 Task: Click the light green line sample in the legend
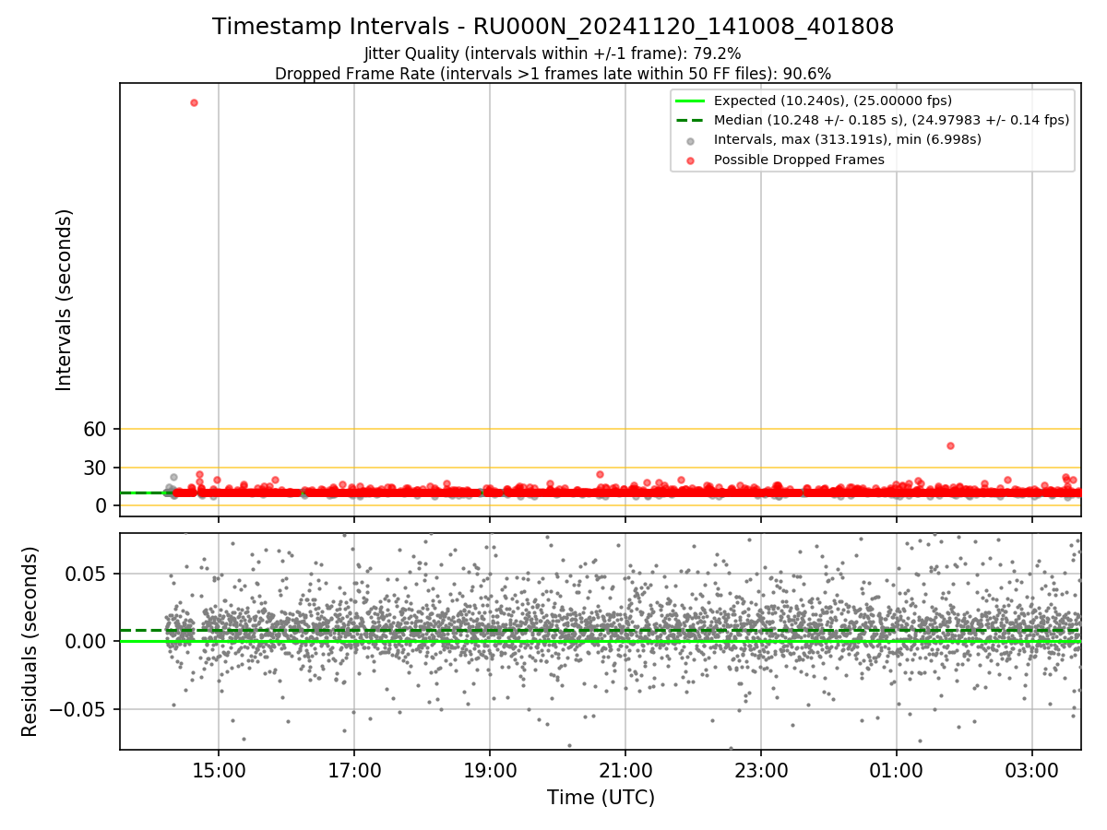pyautogui.click(x=690, y=101)
